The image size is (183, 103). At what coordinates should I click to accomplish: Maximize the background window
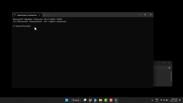[x=164, y=63]
